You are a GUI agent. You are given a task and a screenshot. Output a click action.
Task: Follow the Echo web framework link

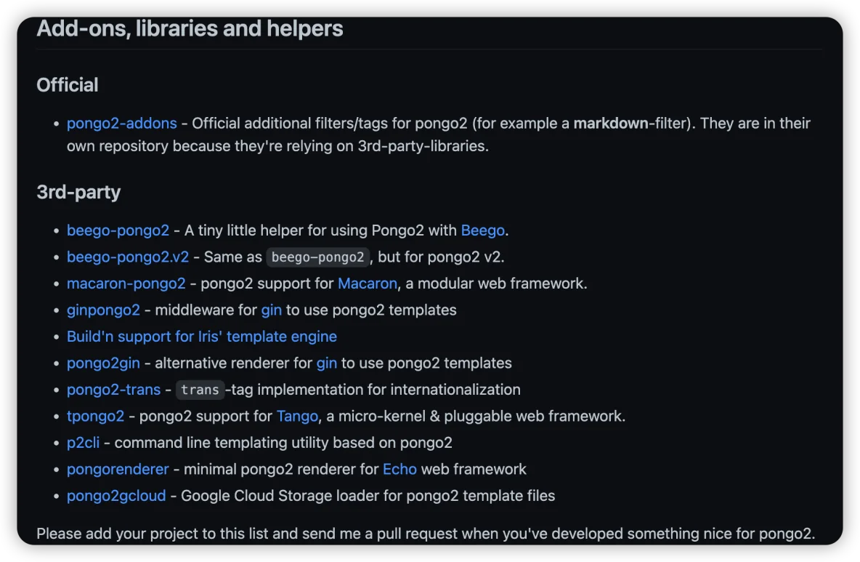click(399, 469)
